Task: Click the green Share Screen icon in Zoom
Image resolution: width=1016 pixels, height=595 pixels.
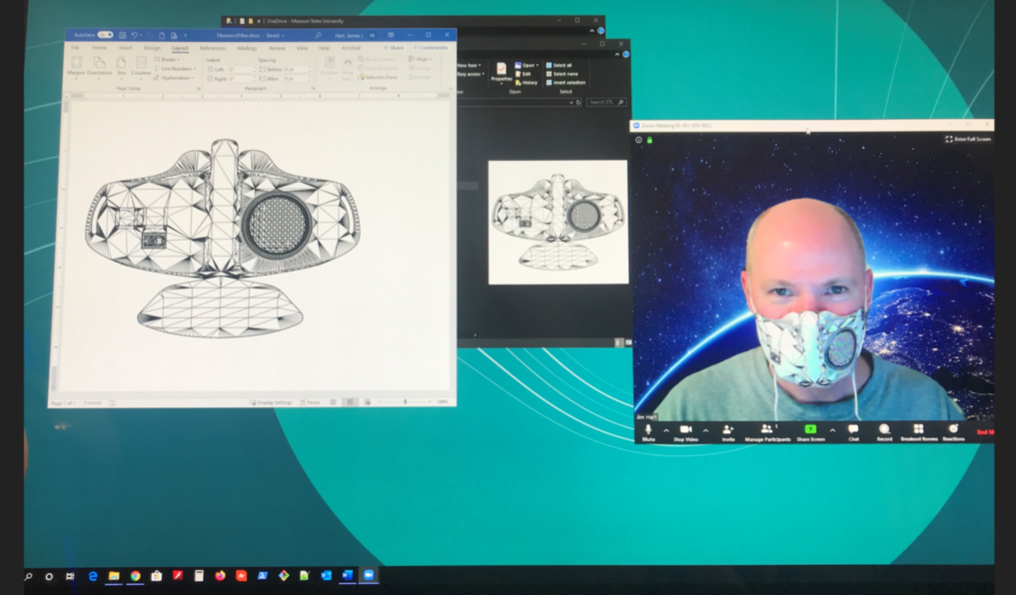Action: tap(810, 429)
